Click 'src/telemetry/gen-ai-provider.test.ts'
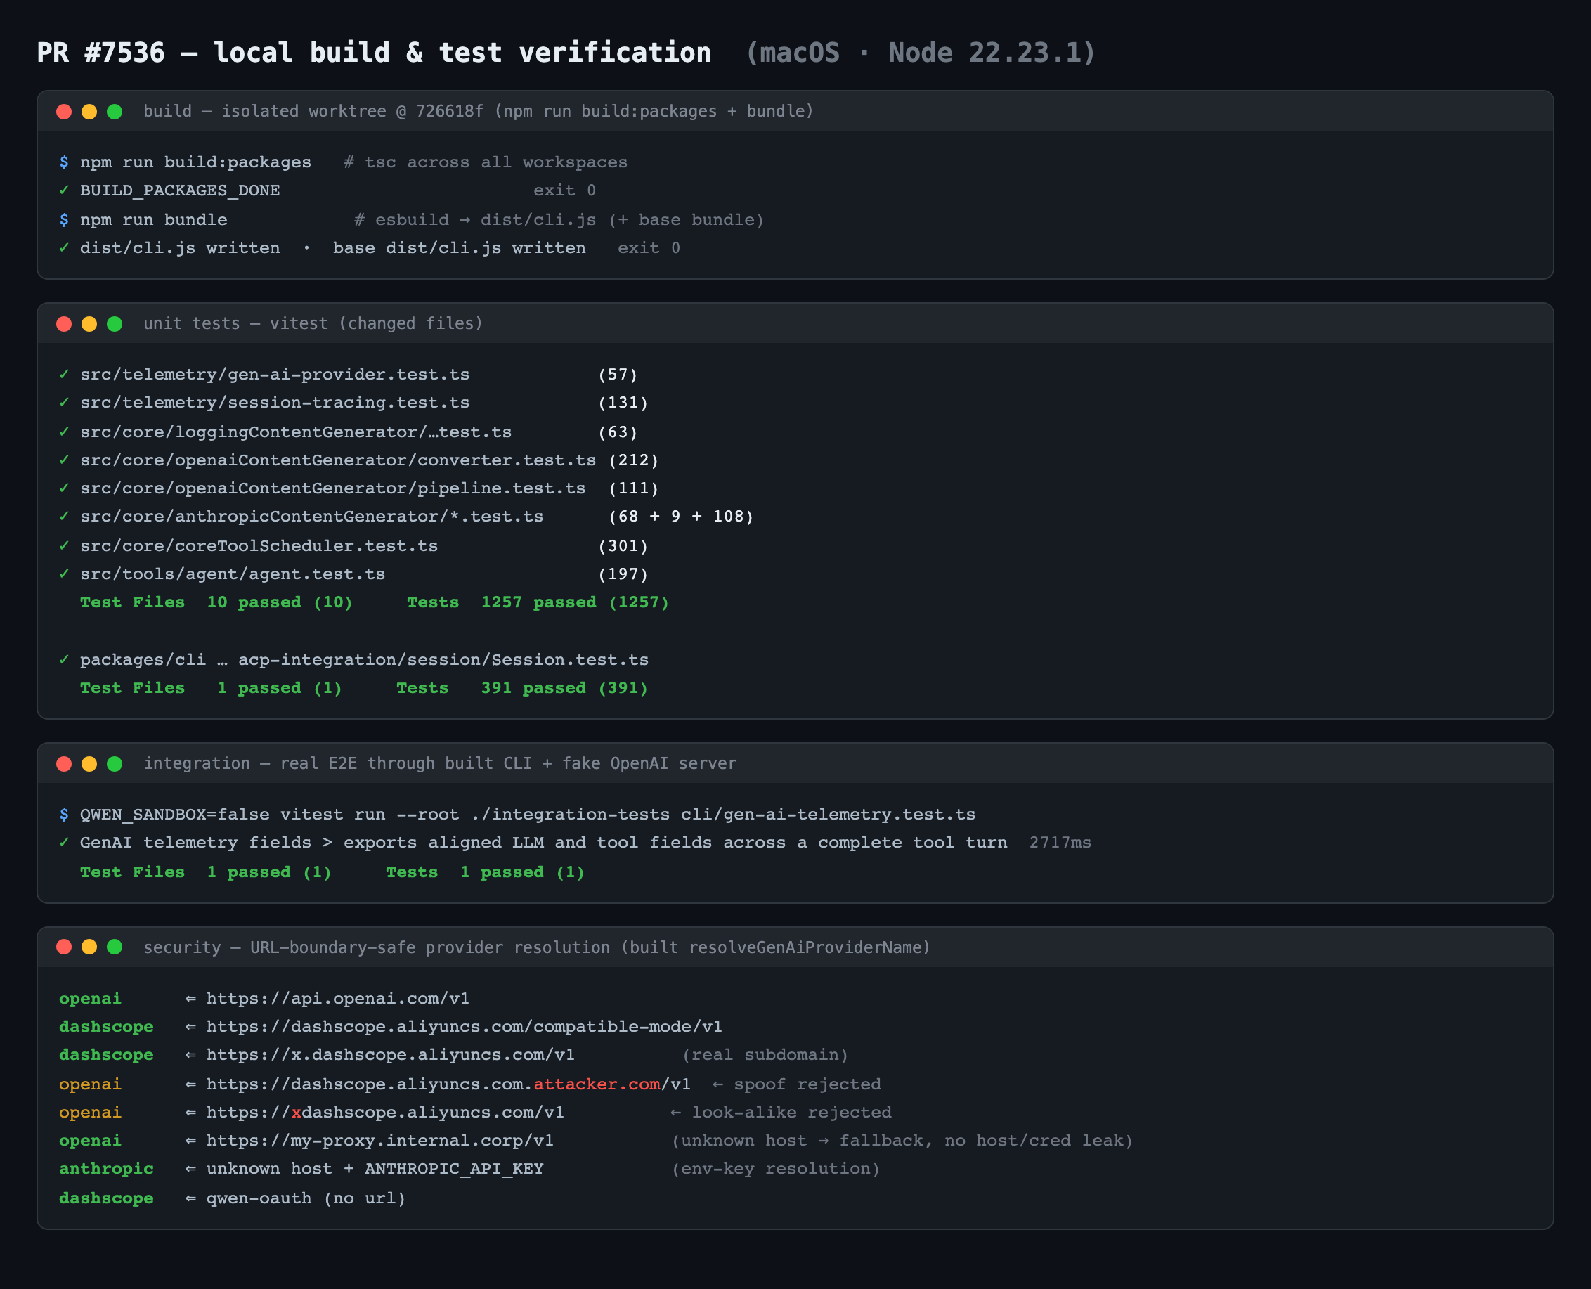This screenshot has width=1591, height=1289. tap(275, 374)
